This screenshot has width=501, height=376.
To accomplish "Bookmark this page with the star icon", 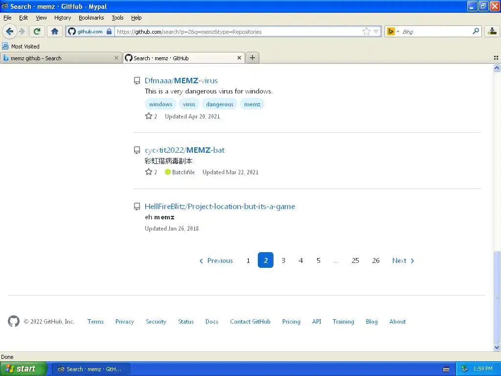I will pos(366,31).
